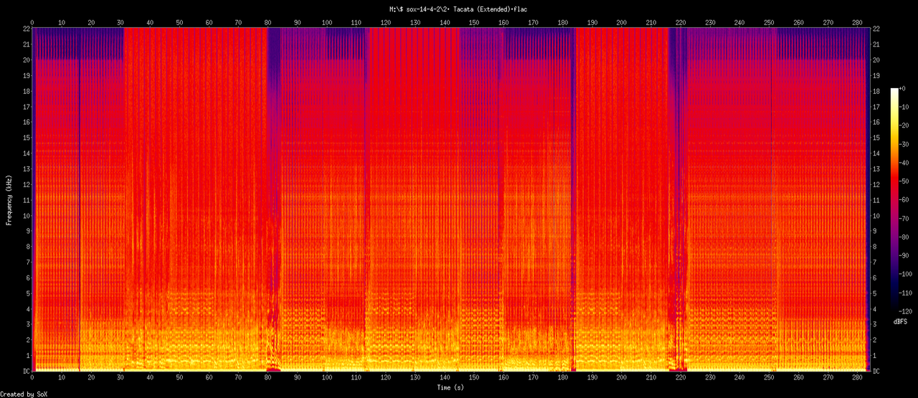
Task: Click the '150' tick on the top time axis
Action: (x=474, y=22)
